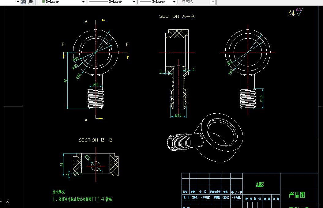The image size is (323, 208).
Task: Select the 其余 annotation text
Action: click(x=291, y=13)
